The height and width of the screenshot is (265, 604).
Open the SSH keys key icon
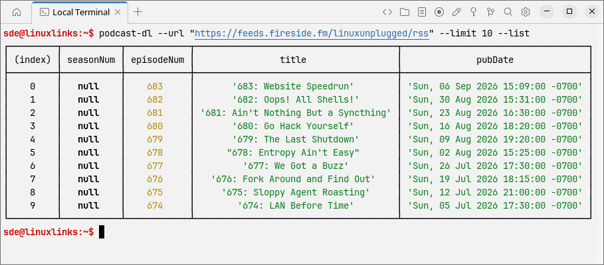tap(473, 13)
